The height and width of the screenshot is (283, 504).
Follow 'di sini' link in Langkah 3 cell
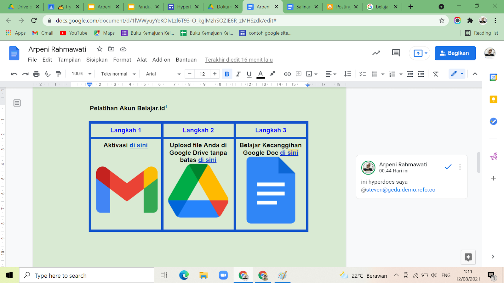[289, 153]
